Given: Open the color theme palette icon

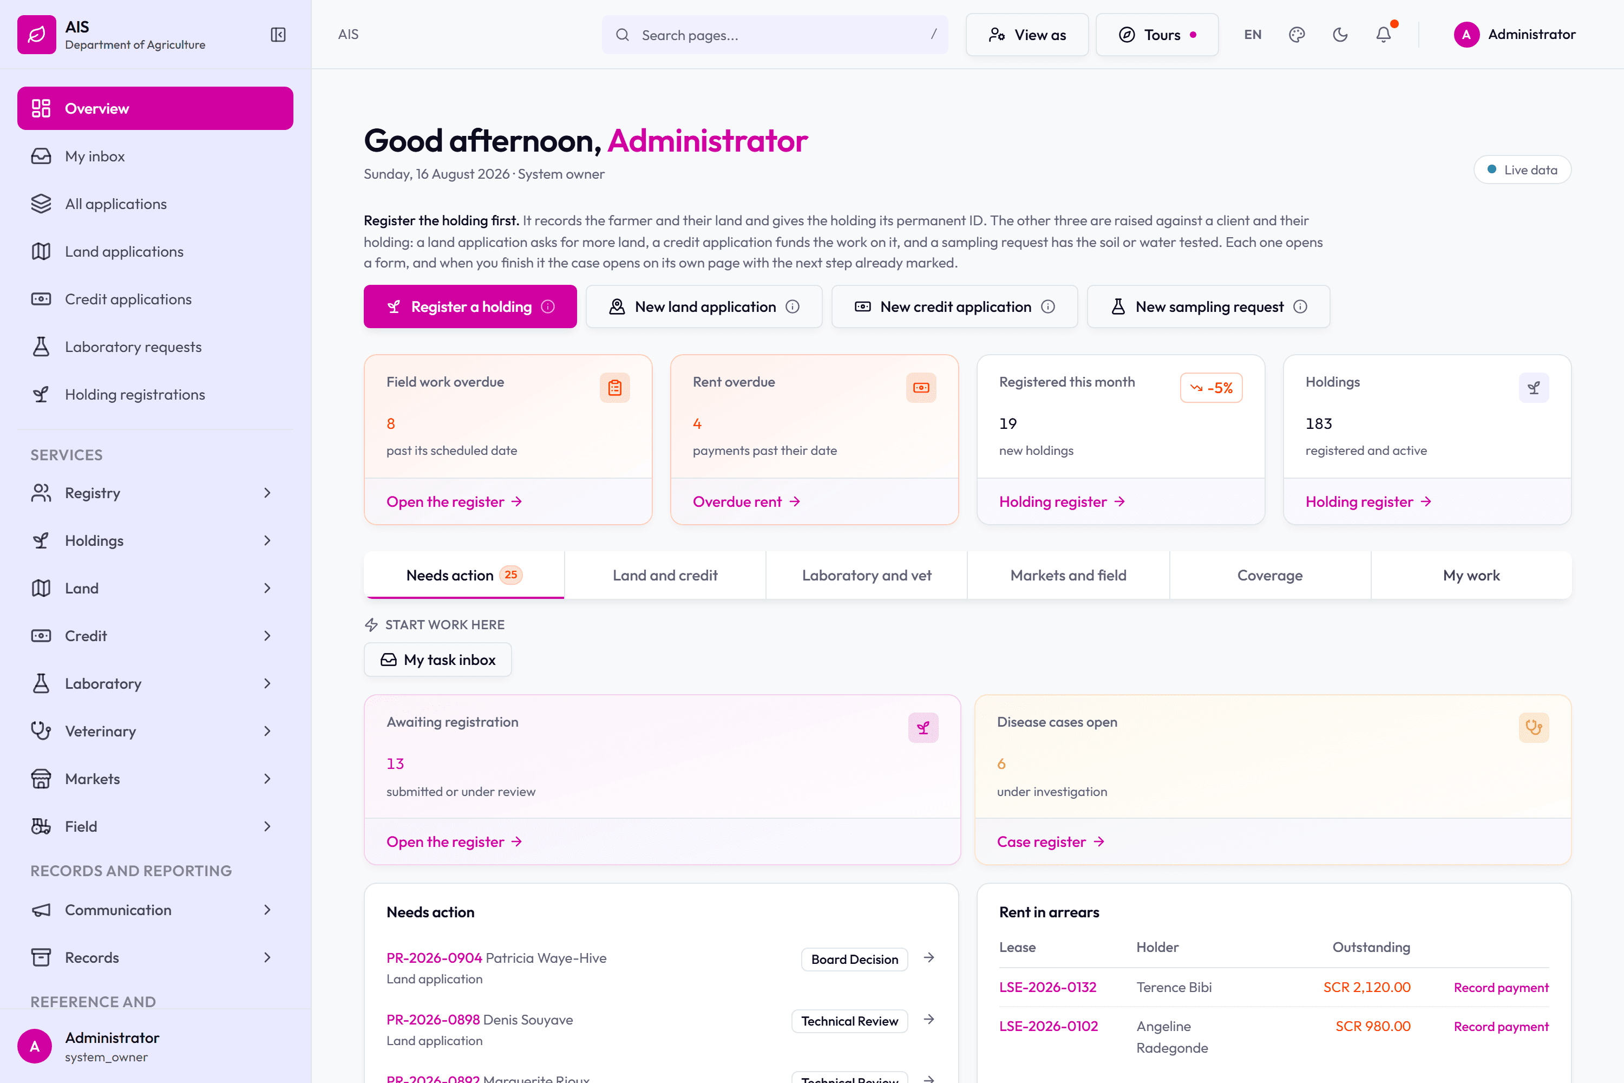Looking at the screenshot, I should [x=1296, y=35].
